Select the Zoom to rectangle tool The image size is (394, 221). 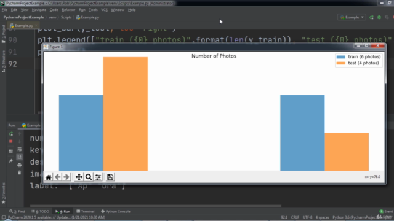89,177
